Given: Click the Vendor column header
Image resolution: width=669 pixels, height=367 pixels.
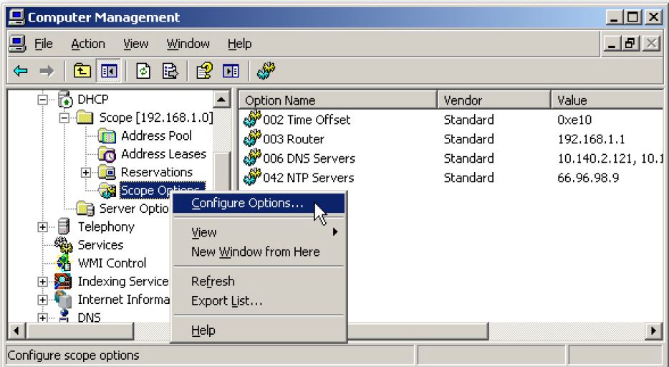Looking at the screenshot, I should pos(493,100).
